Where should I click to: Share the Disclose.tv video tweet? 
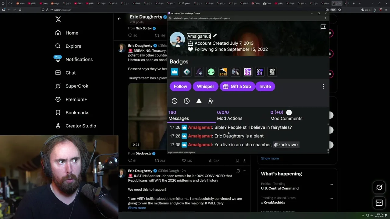click(x=244, y=161)
